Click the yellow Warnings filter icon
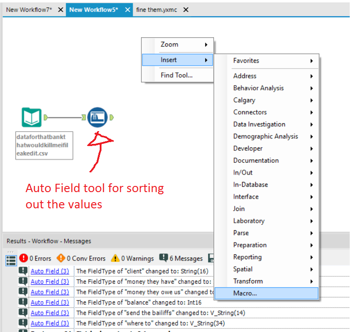Viewport: 355px width, 332px height. 115,258
